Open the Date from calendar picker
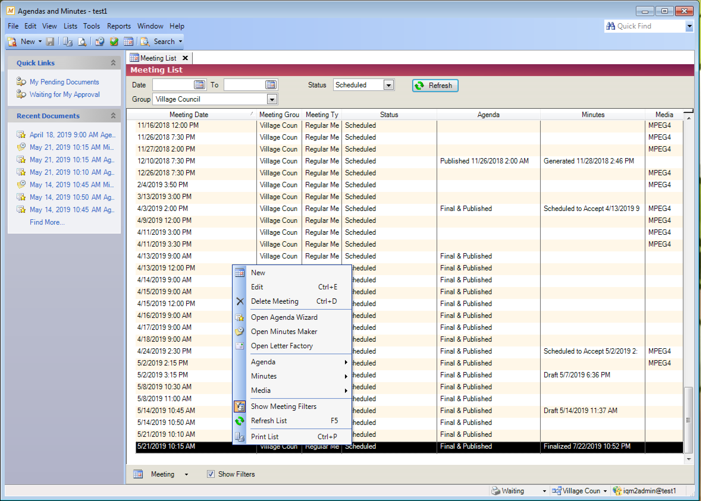The image size is (701, 501). [199, 84]
